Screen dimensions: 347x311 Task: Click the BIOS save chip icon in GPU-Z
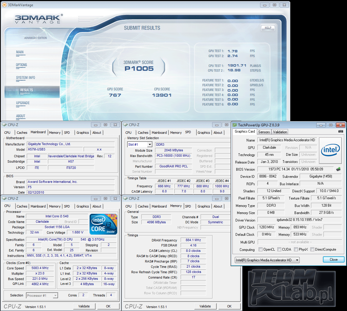click(338, 169)
